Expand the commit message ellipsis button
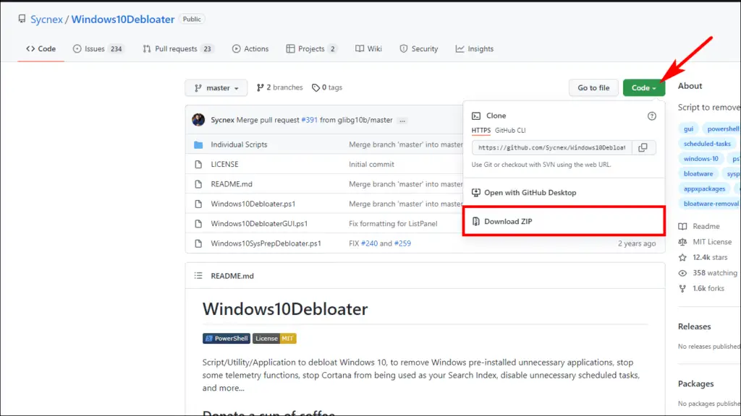741x416 pixels. (402, 121)
